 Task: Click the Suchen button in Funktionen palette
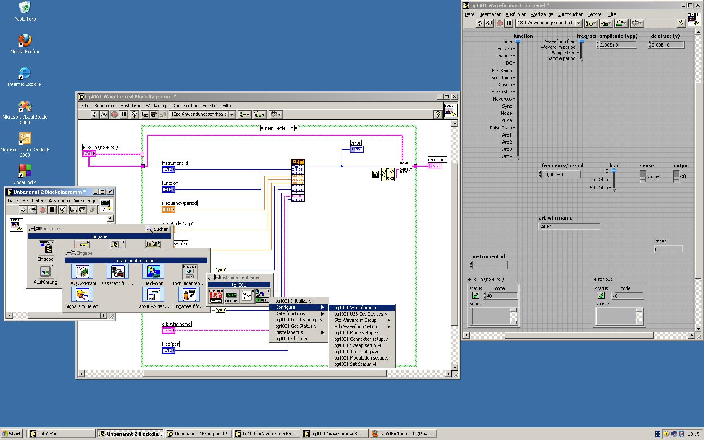[158, 229]
